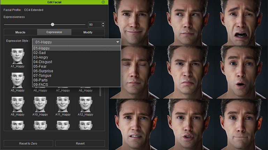The height and width of the screenshot is (150, 268).
Task: Open the Modify tab
Action: (x=88, y=32)
